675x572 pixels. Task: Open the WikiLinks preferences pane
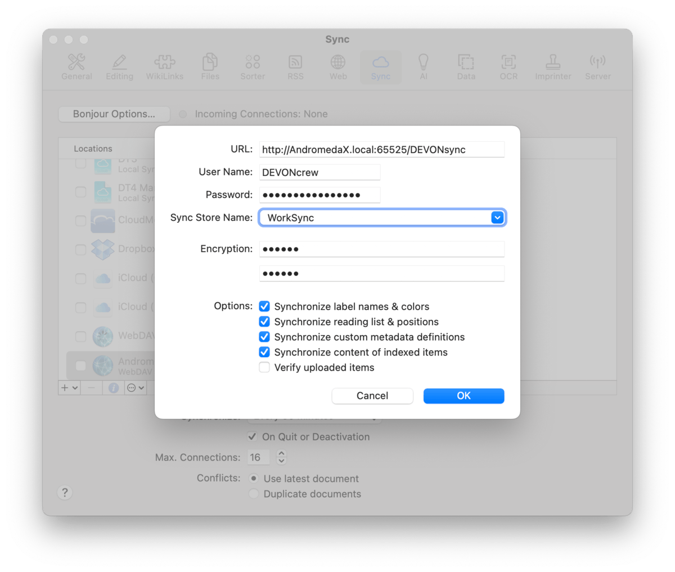(165, 67)
